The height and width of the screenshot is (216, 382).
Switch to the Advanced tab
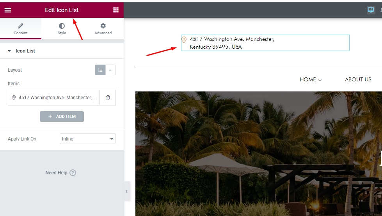103,29
